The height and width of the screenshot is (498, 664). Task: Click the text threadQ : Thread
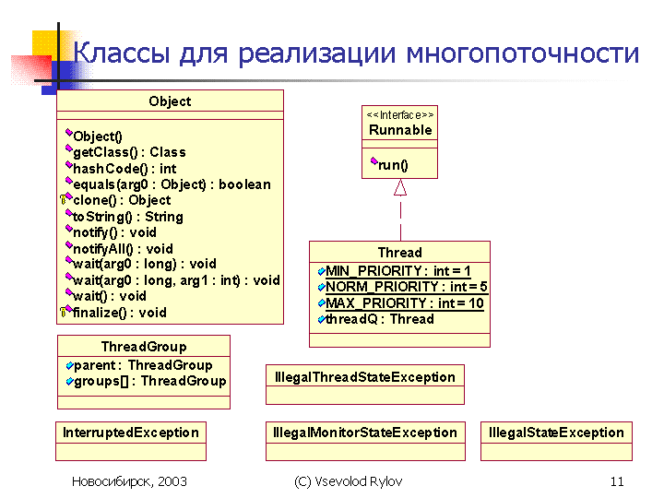(380, 319)
